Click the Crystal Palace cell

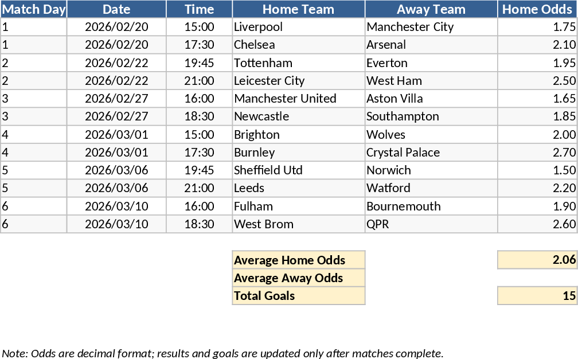pyautogui.click(x=431, y=153)
